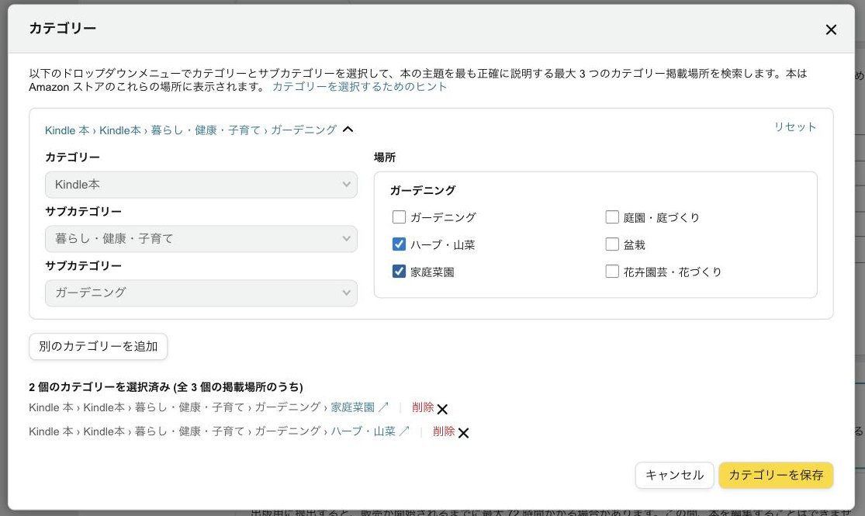
Task: Click the カテゴリー dialog title
Action: 62,28
